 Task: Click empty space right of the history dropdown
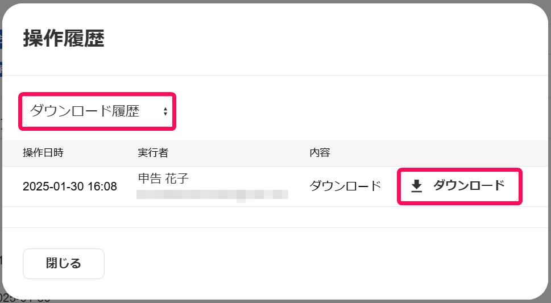353,111
